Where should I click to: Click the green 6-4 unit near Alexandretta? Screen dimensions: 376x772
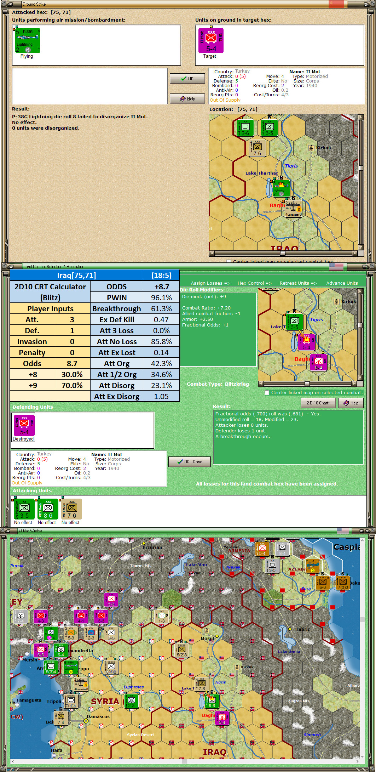pos(61,650)
